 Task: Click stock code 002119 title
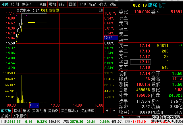(x=140, y=5)
